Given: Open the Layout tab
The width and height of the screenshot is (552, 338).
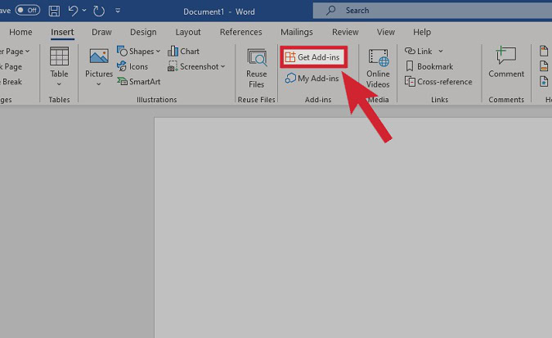Looking at the screenshot, I should coord(188,32).
